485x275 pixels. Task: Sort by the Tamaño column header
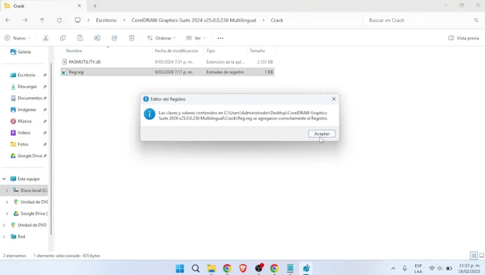(257, 51)
